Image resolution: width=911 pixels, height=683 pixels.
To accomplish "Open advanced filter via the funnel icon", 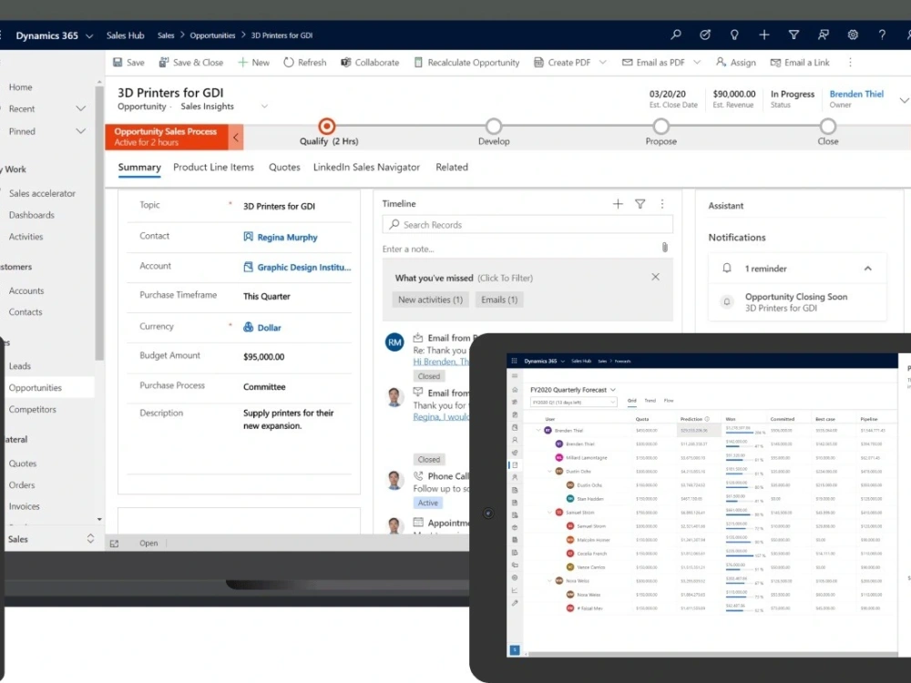I will pyautogui.click(x=793, y=35).
